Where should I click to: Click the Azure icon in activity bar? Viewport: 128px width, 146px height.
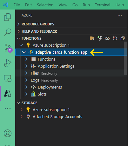[8, 93]
